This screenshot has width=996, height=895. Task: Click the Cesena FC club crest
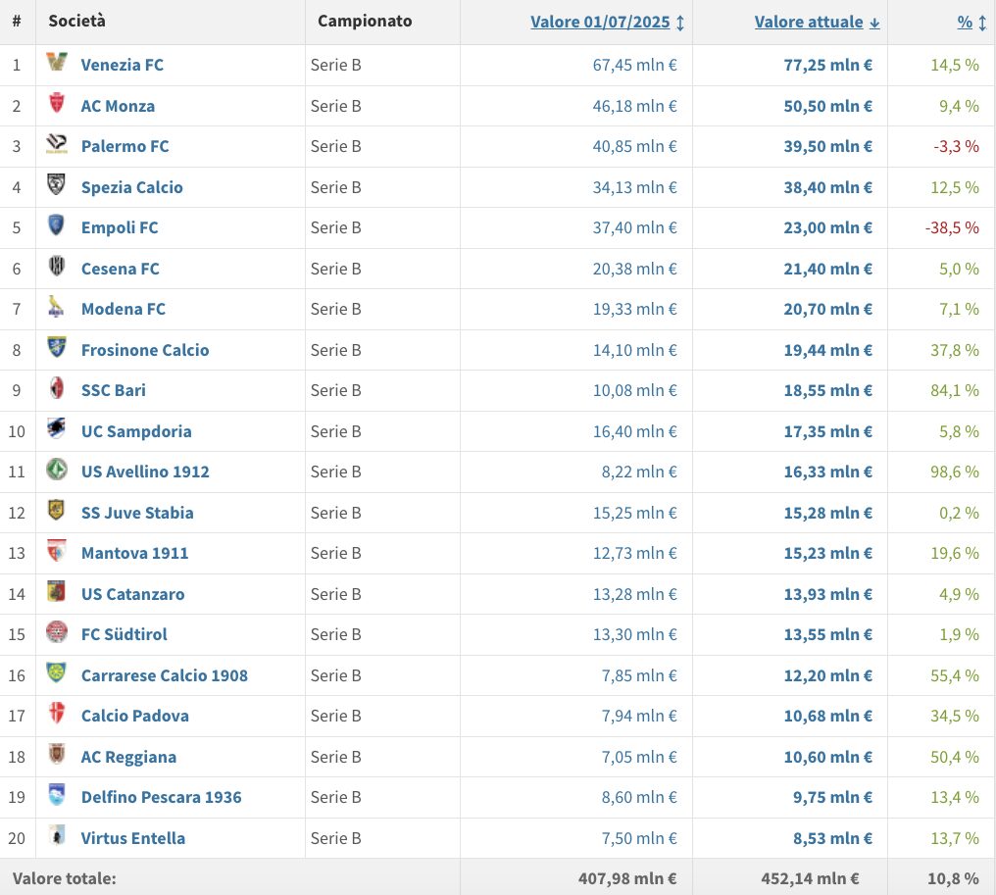point(57,266)
